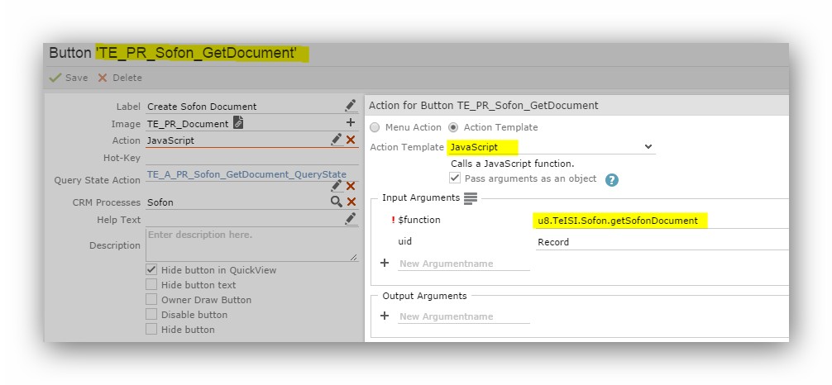The width and height of the screenshot is (832, 385).
Task: Edit the Action field pencil icon
Action: click(337, 140)
